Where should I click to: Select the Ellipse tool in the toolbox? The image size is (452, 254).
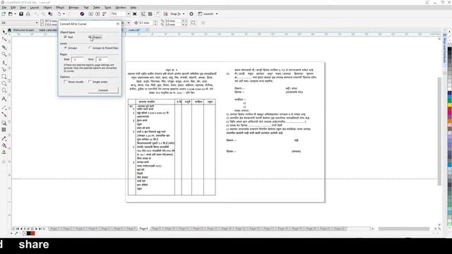pos(4,83)
